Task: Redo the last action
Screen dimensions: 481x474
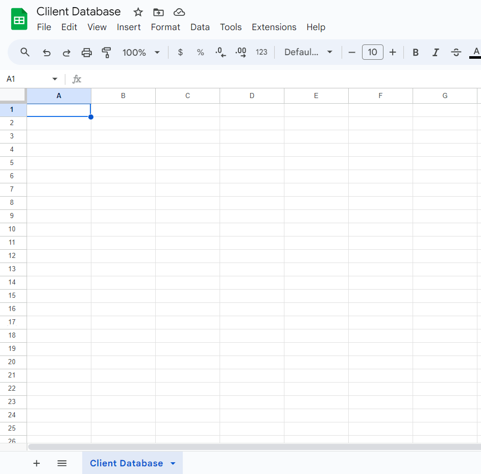Action: point(66,53)
